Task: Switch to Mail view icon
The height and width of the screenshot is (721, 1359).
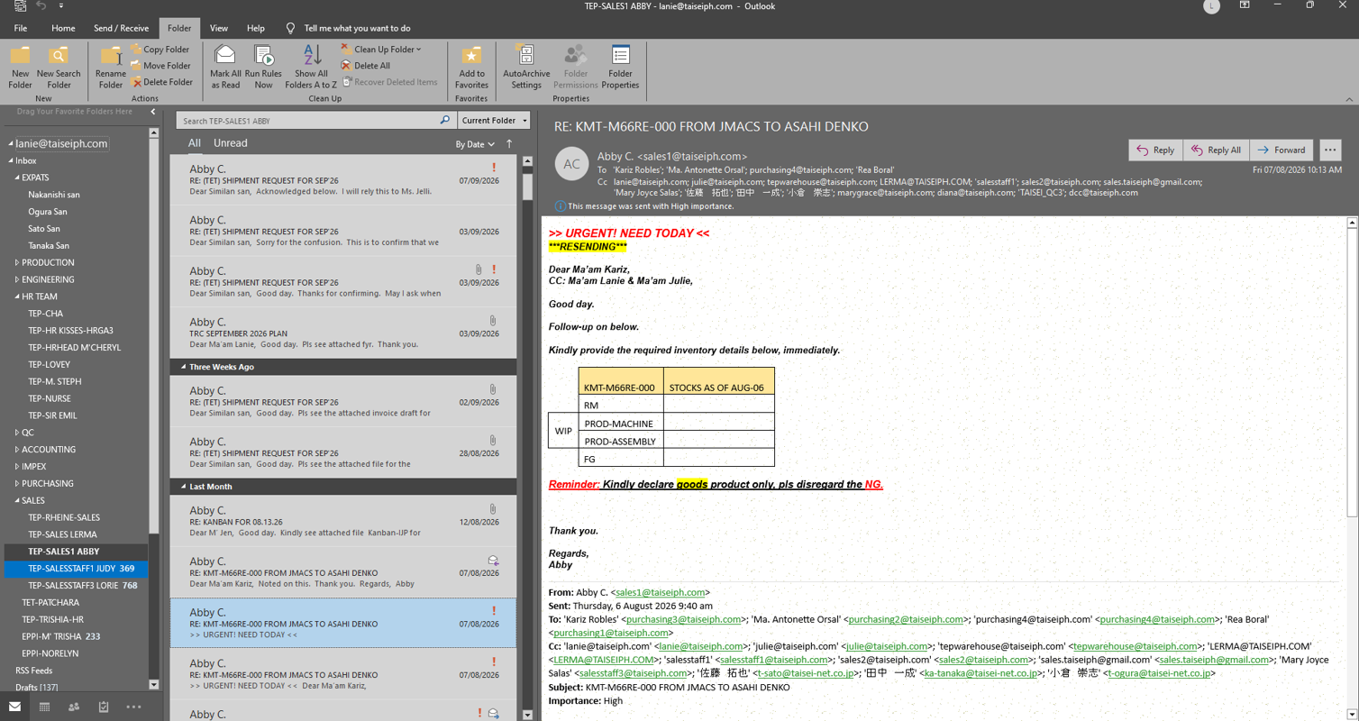Action: tap(14, 707)
